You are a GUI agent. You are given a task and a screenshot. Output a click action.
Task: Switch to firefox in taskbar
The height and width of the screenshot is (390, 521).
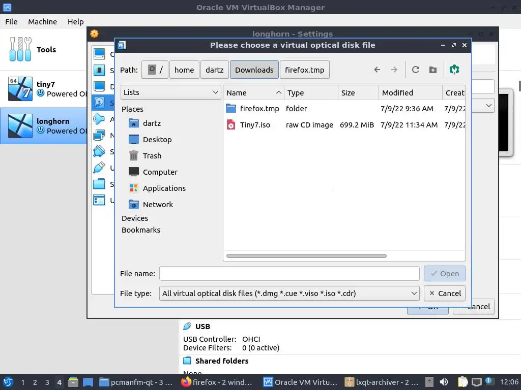point(217,382)
